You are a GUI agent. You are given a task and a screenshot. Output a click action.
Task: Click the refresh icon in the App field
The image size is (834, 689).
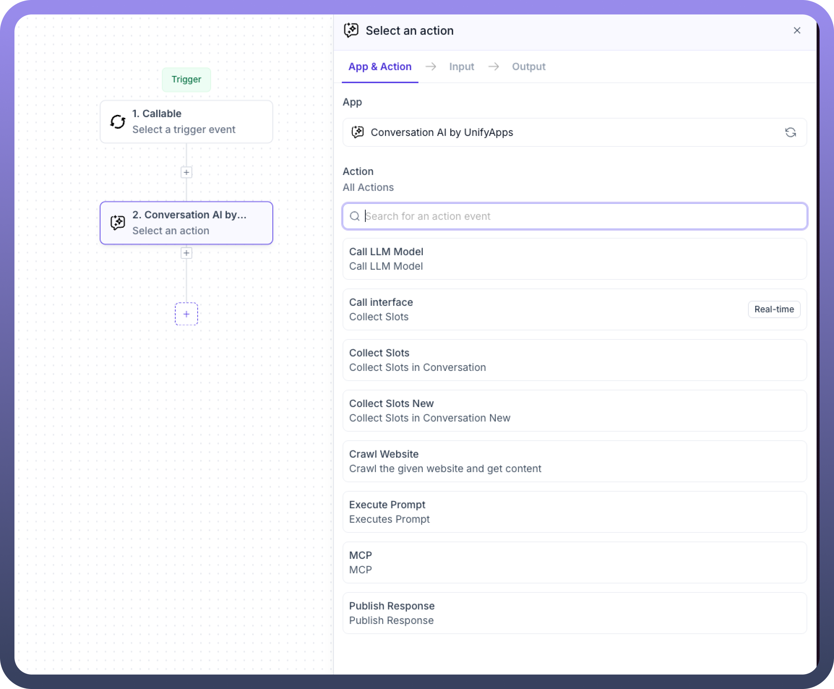click(x=790, y=132)
